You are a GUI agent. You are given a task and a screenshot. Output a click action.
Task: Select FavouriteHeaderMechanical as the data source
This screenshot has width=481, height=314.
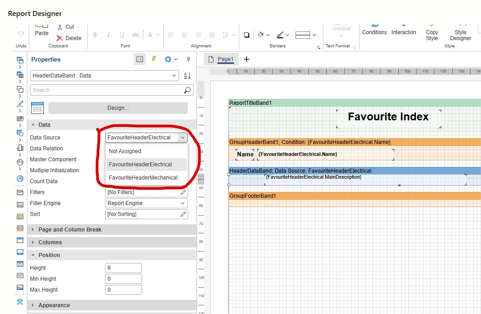[142, 177]
